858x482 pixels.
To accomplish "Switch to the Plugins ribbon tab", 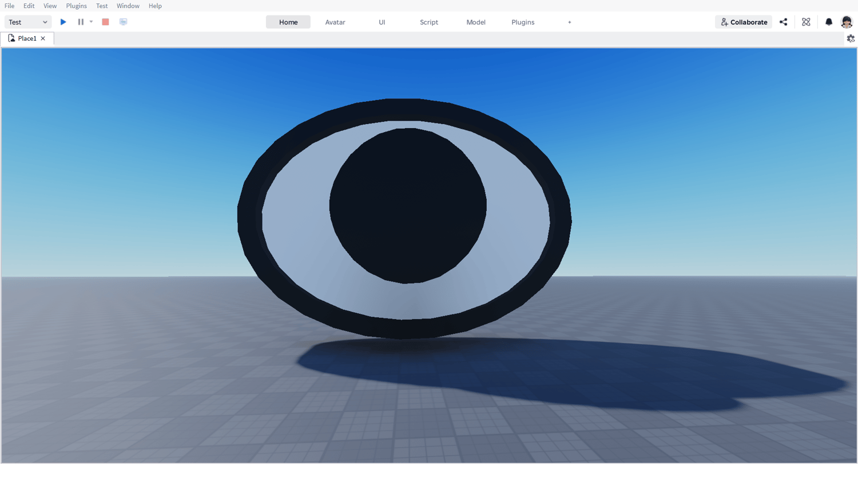I will [523, 22].
